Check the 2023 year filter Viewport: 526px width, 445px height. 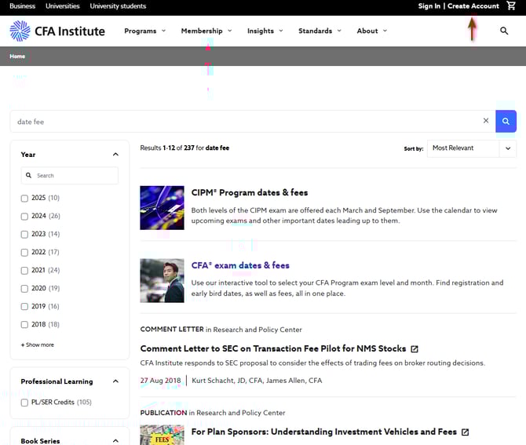click(24, 235)
